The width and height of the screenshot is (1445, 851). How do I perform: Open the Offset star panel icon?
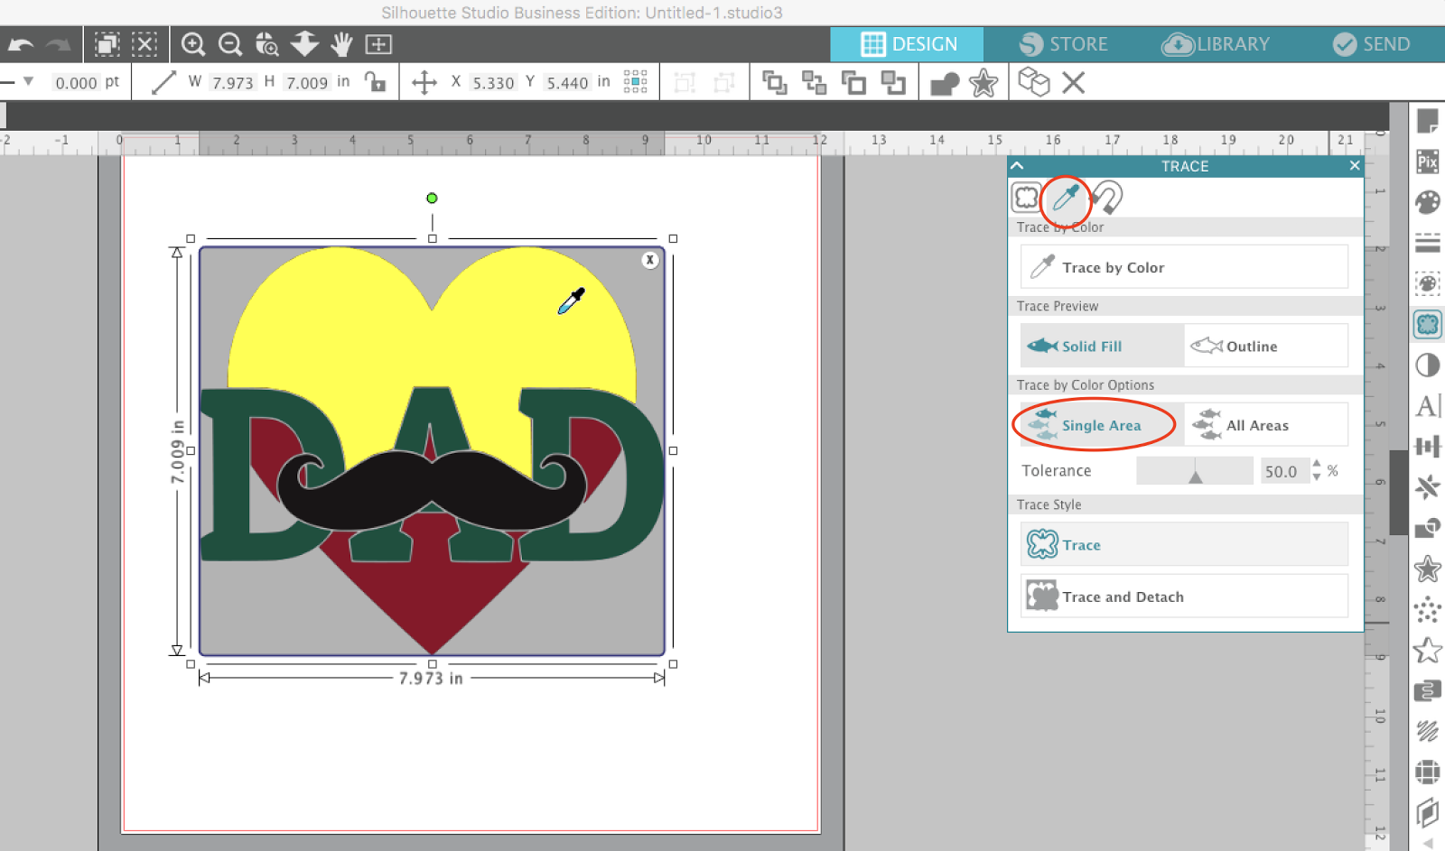point(1427,569)
